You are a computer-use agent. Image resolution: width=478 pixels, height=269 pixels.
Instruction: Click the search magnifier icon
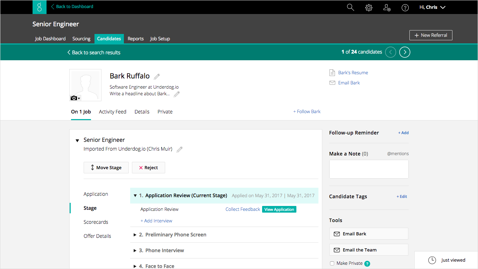point(350,7)
